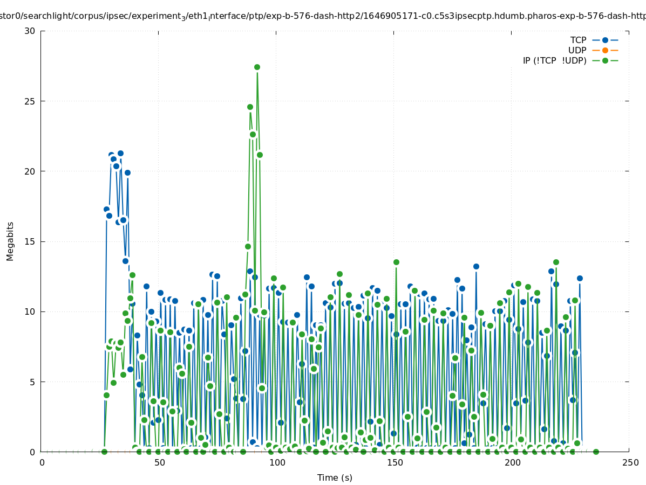Screen dimensions: 646x485
Task: Select the highest green peak data point
Action: (257, 67)
